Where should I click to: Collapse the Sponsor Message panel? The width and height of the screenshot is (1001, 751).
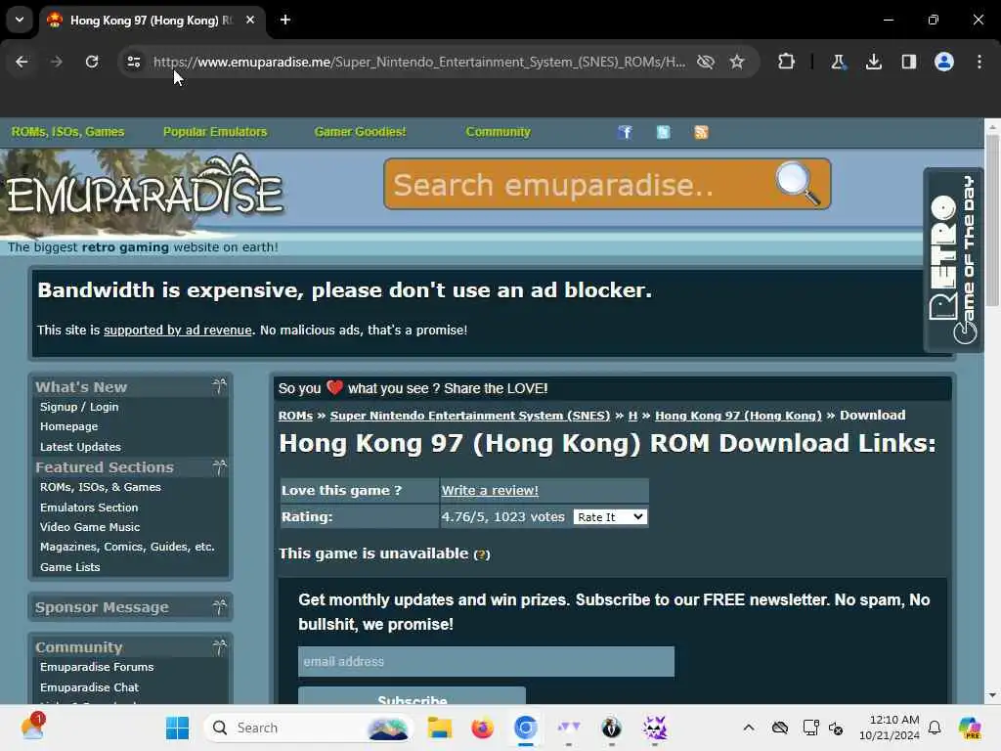[219, 607]
